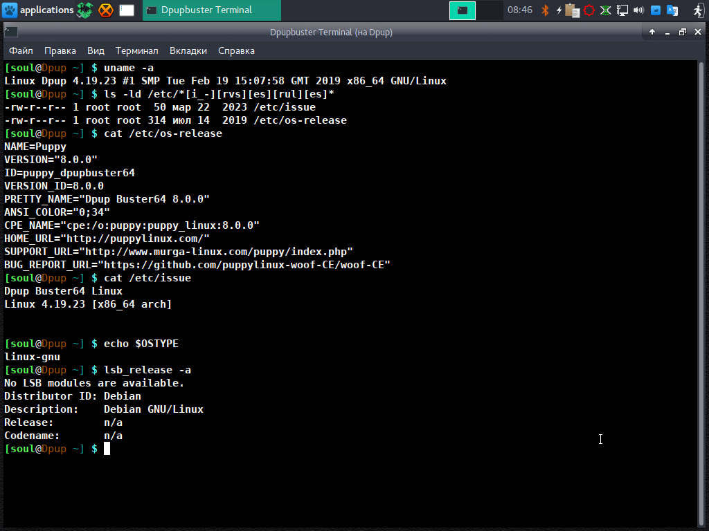Click the 08:46 panel clock
709x531 pixels.
(x=519, y=10)
